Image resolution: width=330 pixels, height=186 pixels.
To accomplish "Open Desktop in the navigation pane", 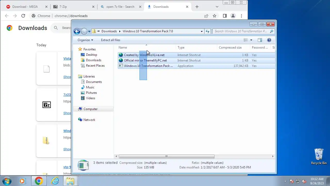I will point(92,55).
